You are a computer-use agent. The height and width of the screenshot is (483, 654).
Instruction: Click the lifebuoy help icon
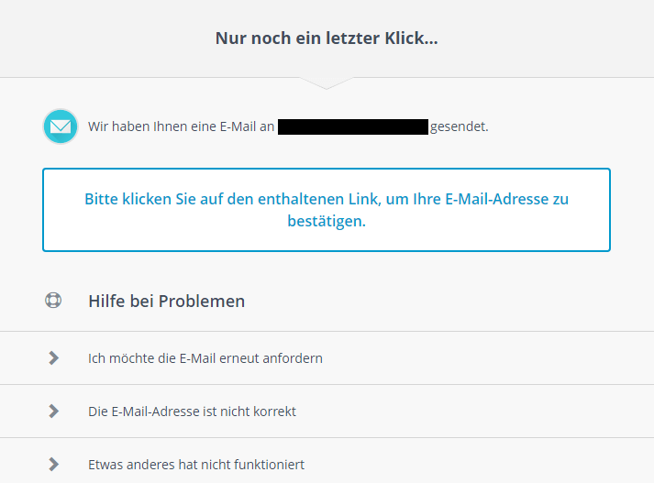coord(53,300)
